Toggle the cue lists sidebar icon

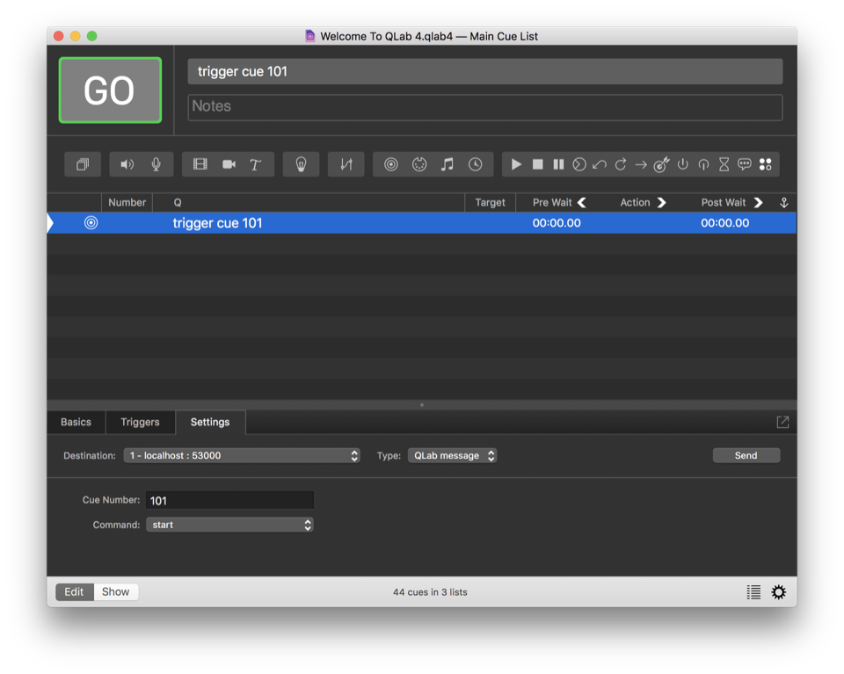753,592
